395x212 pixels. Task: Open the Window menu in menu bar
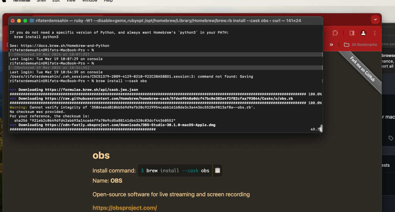tap(89, 1)
